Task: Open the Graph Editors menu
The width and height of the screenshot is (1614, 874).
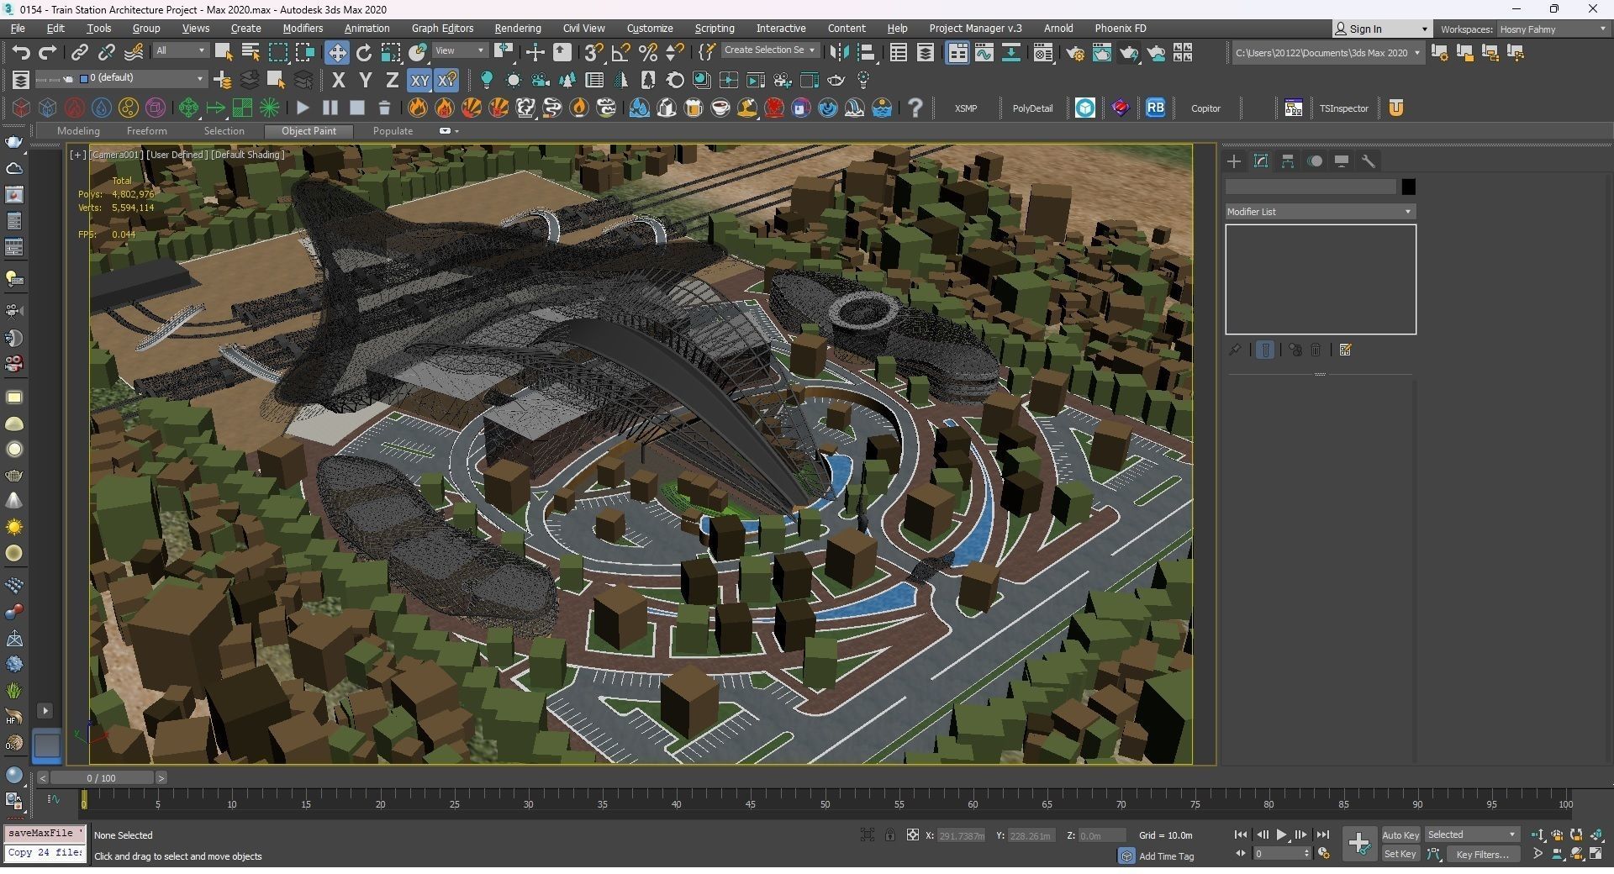Action: pos(442,28)
